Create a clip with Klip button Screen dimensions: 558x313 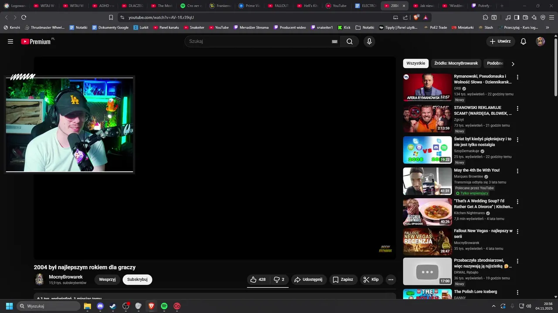tap(371, 280)
